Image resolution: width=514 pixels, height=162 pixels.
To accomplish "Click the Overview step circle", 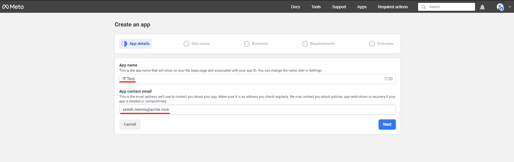I will (x=372, y=44).
